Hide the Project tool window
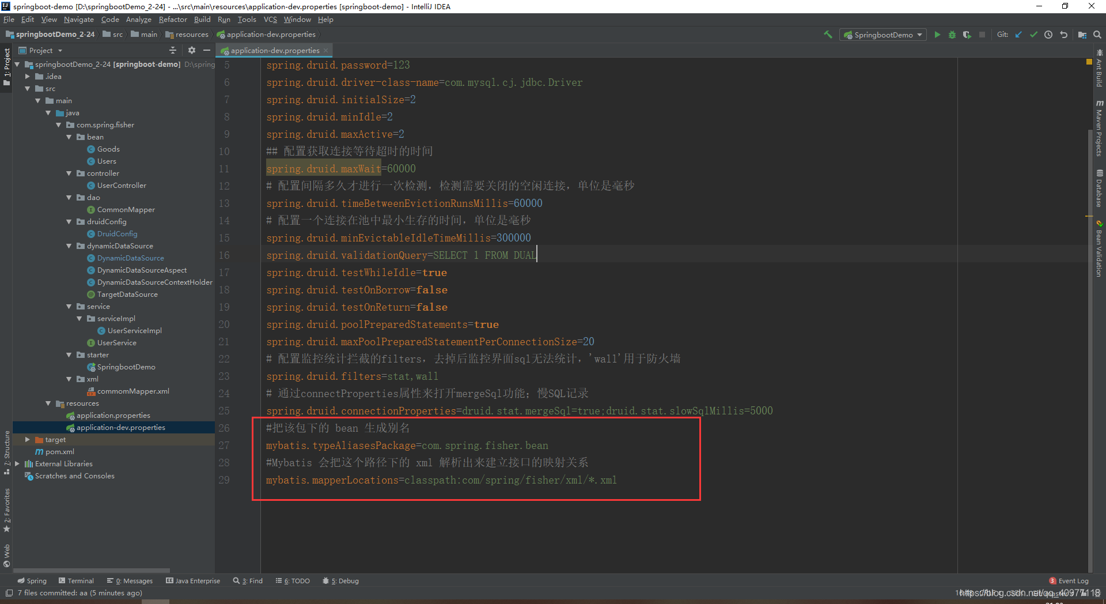This screenshot has height=604, width=1106. click(x=207, y=50)
